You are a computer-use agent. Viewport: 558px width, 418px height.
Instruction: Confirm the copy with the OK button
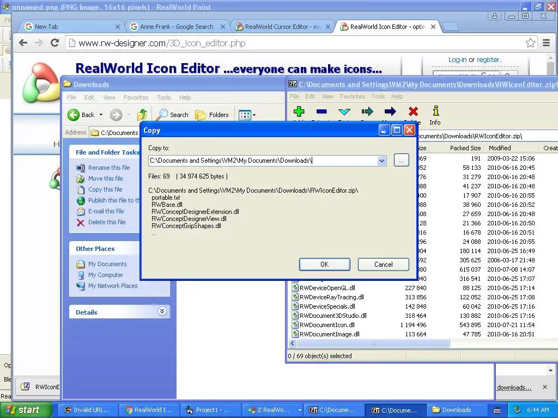pyautogui.click(x=325, y=265)
